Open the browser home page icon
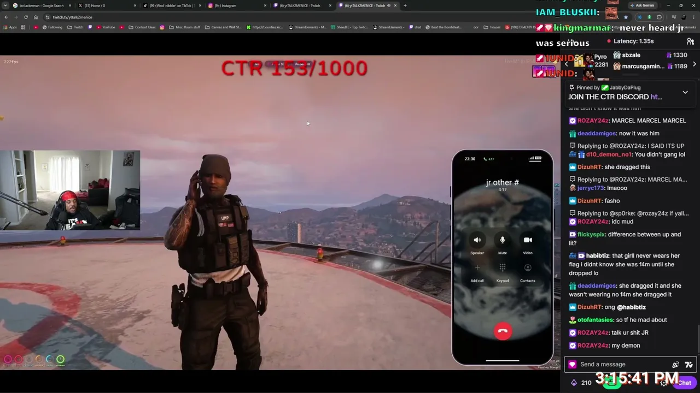This screenshot has width=700, height=393. [x=36, y=17]
